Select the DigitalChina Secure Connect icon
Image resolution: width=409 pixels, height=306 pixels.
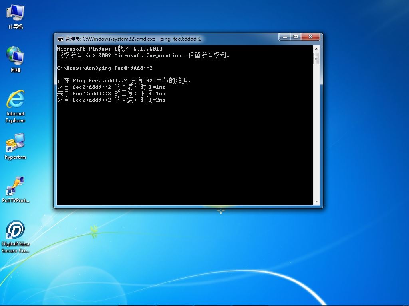pos(16,237)
